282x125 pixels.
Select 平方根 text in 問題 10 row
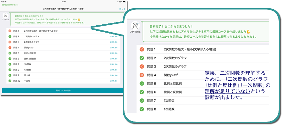pyautogui.click(x=27, y=81)
